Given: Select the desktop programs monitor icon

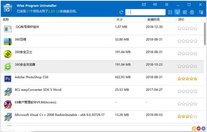Looking at the screenshot, I should pos(177,12).
